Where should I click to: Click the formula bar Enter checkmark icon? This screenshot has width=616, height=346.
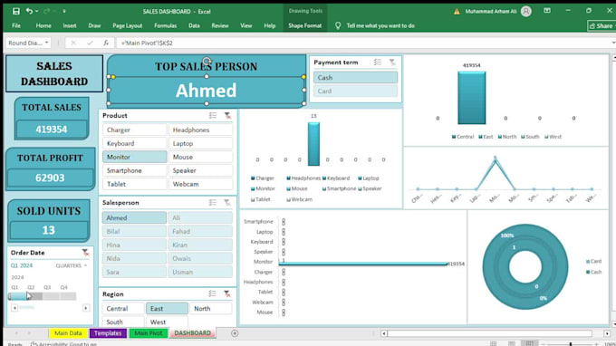tap(90, 43)
